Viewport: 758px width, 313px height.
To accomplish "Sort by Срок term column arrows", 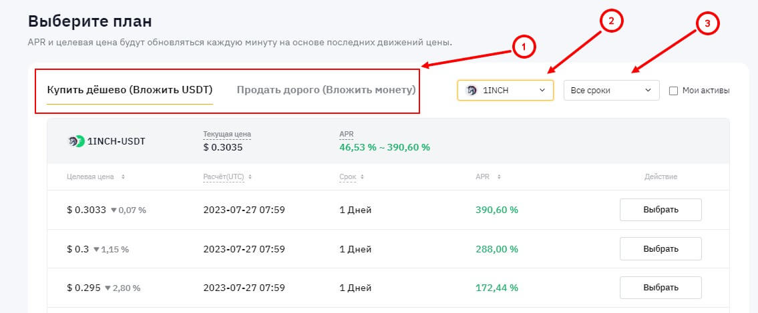I will (363, 177).
